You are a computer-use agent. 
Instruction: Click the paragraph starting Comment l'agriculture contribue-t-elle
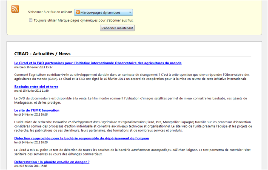(x=132, y=77)
